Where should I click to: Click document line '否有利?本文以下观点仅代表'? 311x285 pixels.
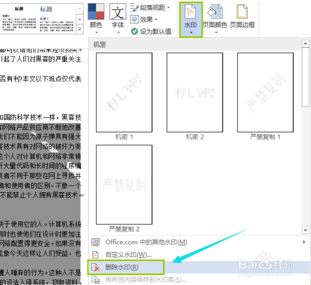click(40, 79)
